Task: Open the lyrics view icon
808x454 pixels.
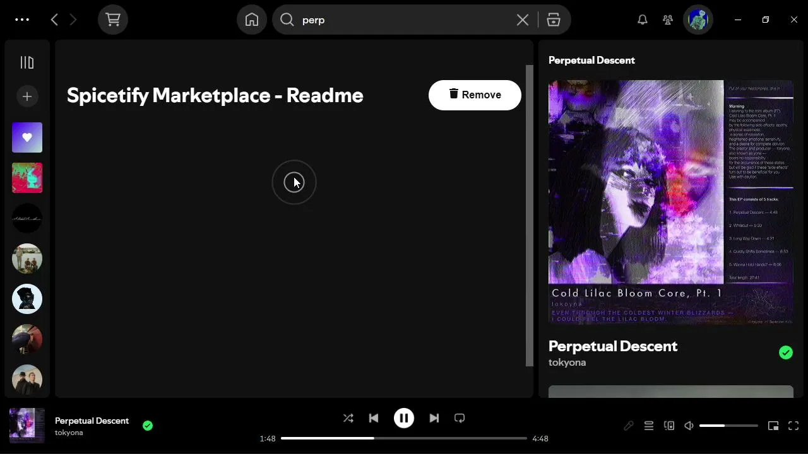Action: point(629,426)
